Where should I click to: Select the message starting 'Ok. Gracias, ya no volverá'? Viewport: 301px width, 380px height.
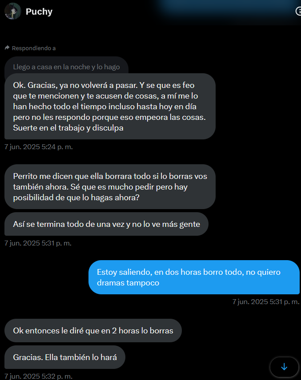pyautogui.click(x=110, y=107)
